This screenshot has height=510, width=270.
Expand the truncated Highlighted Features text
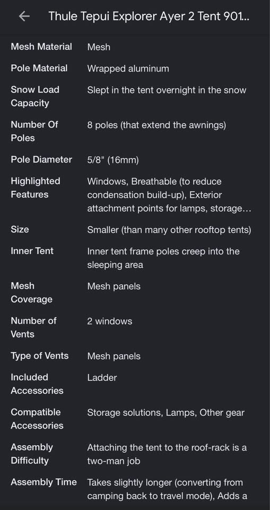pos(169,195)
